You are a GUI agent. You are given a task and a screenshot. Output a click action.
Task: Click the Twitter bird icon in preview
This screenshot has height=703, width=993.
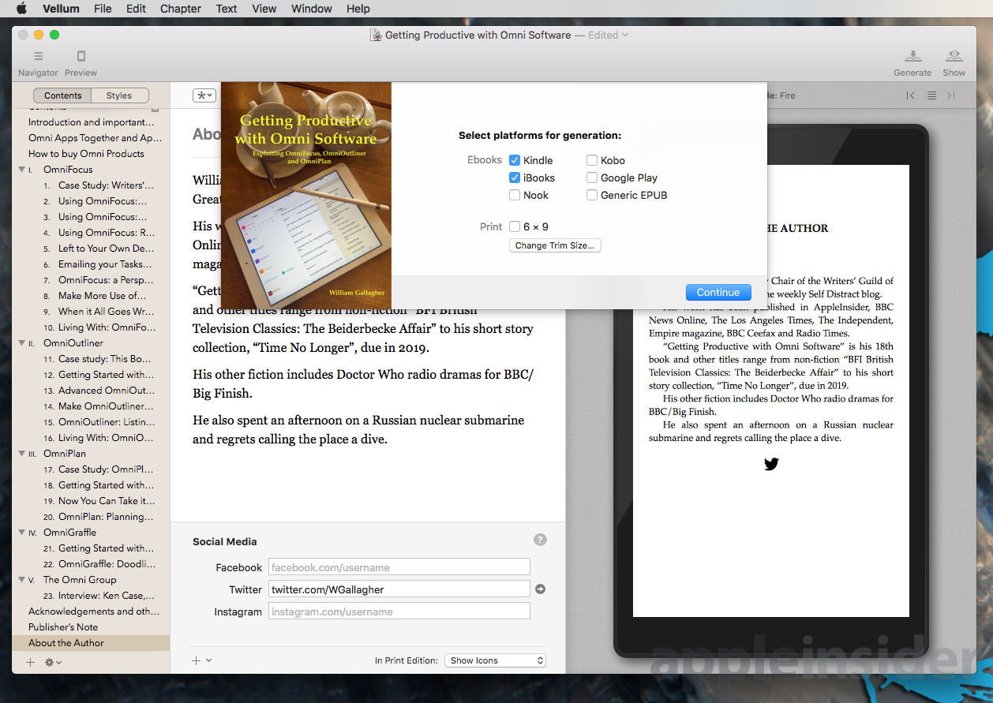tap(771, 464)
